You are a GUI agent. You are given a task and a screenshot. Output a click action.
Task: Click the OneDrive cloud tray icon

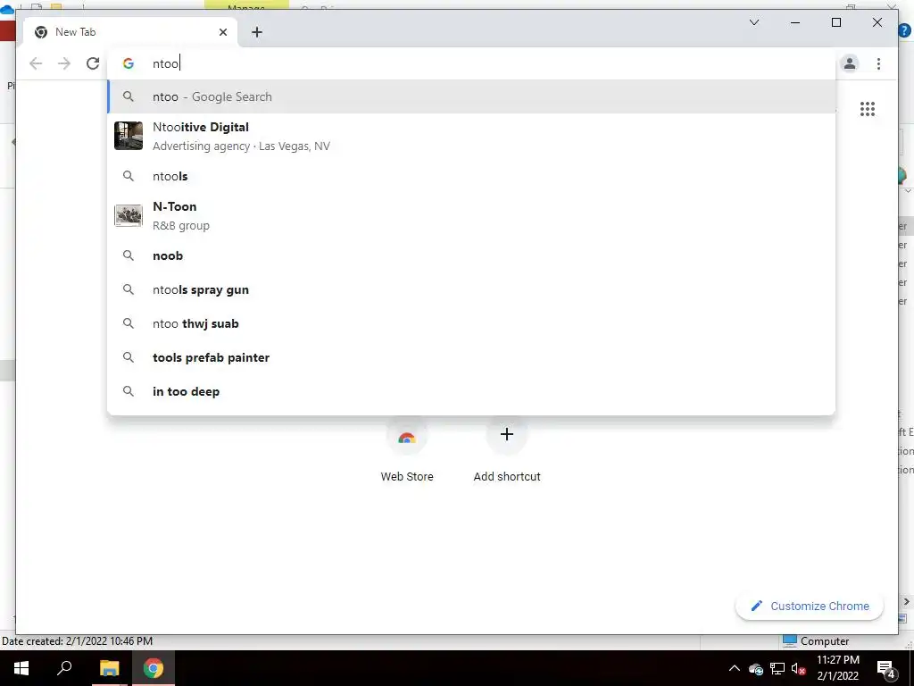[755, 668]
